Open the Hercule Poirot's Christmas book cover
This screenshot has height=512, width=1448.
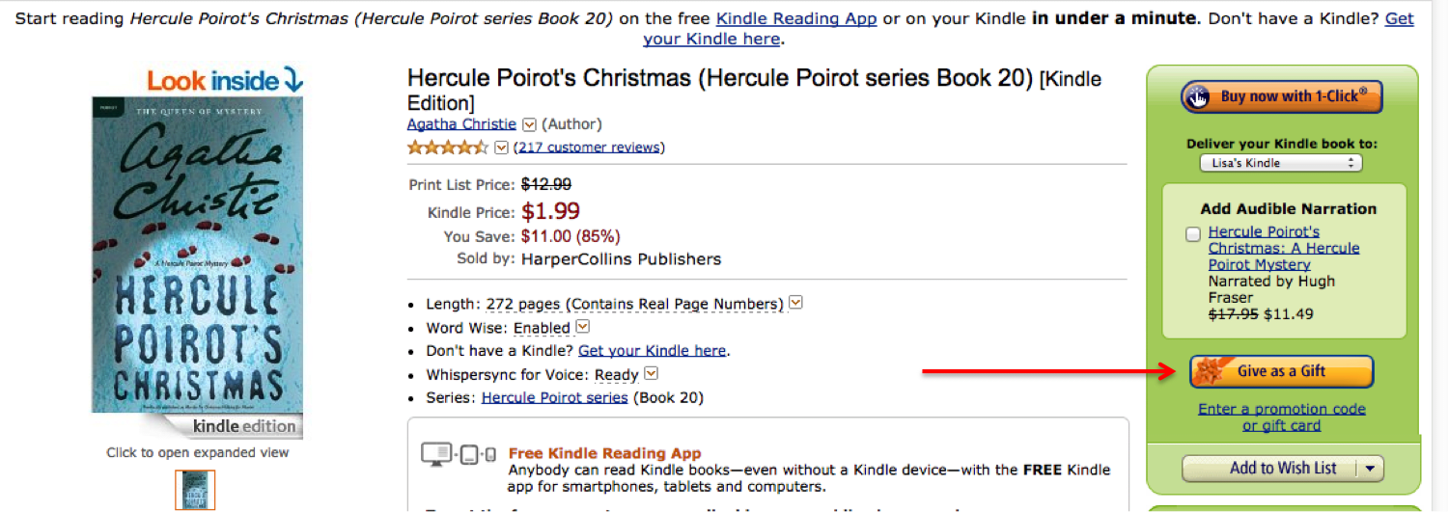[197, 256]
